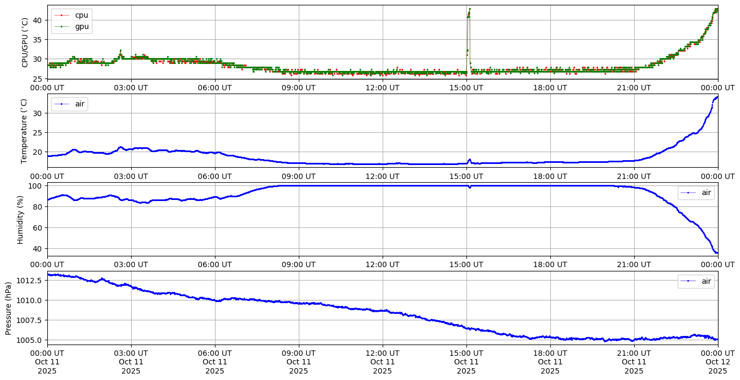Click the CPU/GPU spike peak near 15:00 UT
Screen dimensions: 740x380
(469, 9)
